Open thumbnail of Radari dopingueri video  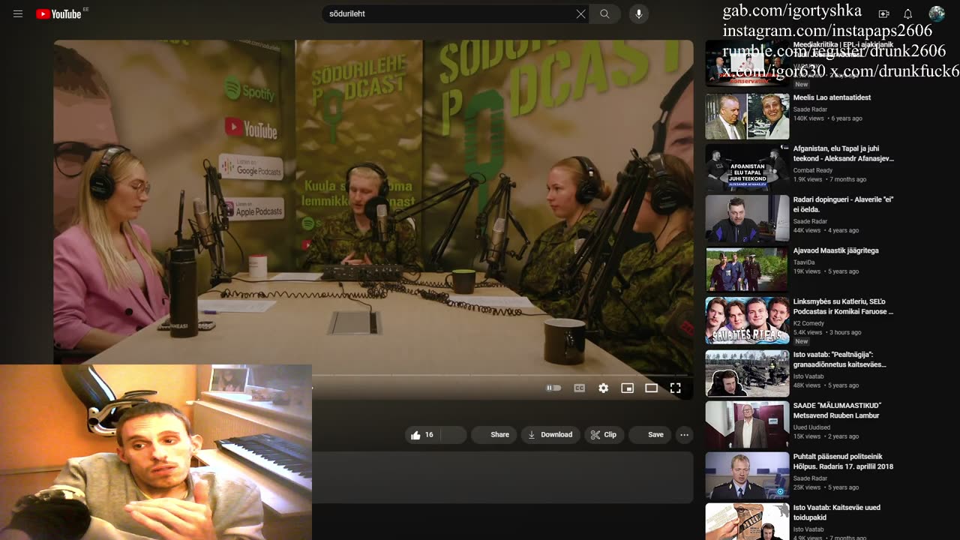pos(747,218)
